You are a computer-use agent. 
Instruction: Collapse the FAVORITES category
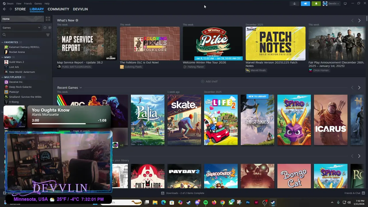[x=2, y=42]
